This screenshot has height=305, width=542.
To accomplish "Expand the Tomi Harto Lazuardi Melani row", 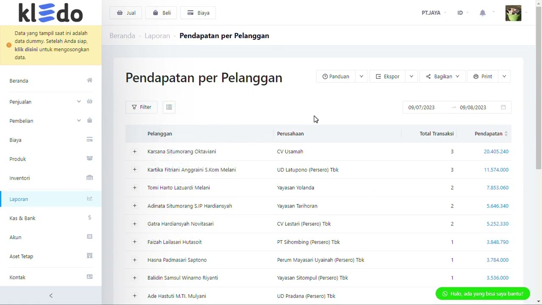I will click(135, 188).
